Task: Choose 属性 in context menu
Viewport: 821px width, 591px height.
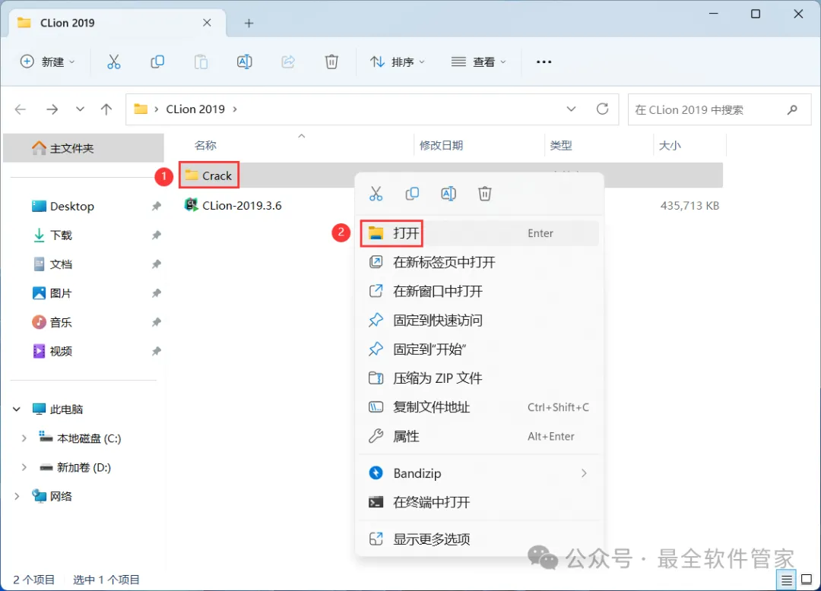Action: (x=479, y=436)
